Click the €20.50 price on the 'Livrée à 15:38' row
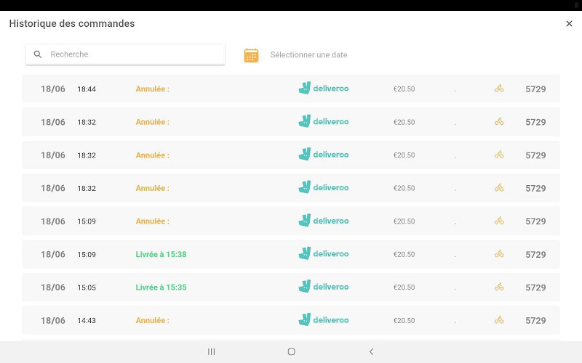This screenshot has height=363, width=582. point(404,254)
